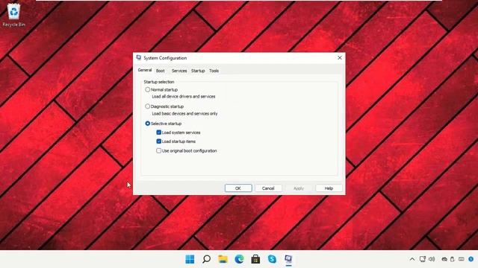The height and width of the screenshot is (268, 478).
Task: Confirm with the OK button
Action: coord(238,188)
